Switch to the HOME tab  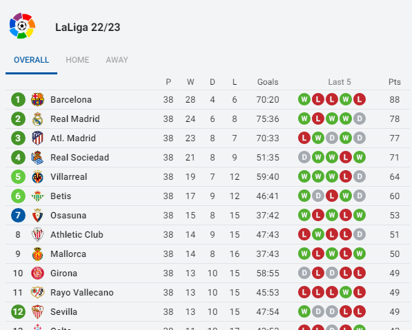click(x=77, y=60)
